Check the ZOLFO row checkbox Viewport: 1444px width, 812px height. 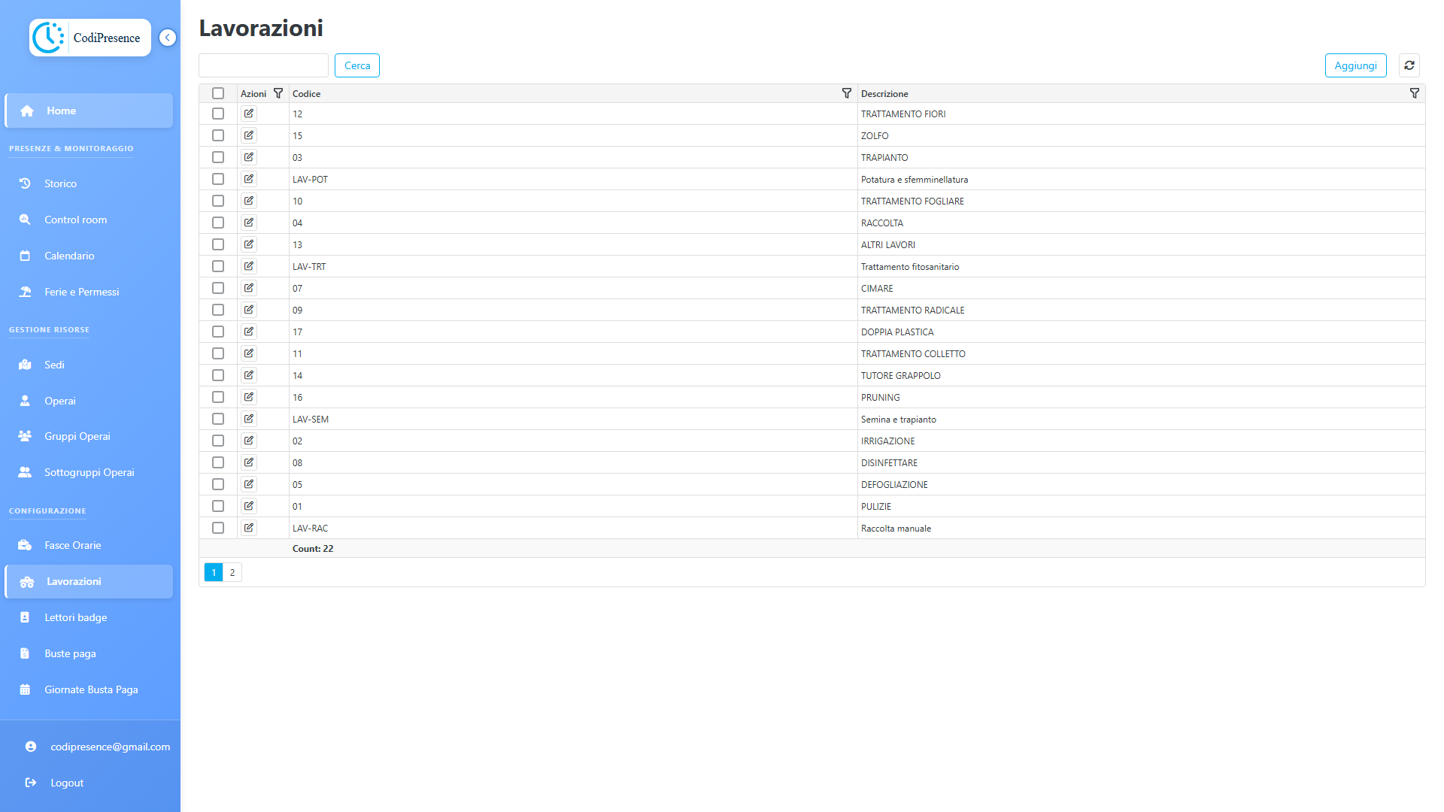point(218,135)
